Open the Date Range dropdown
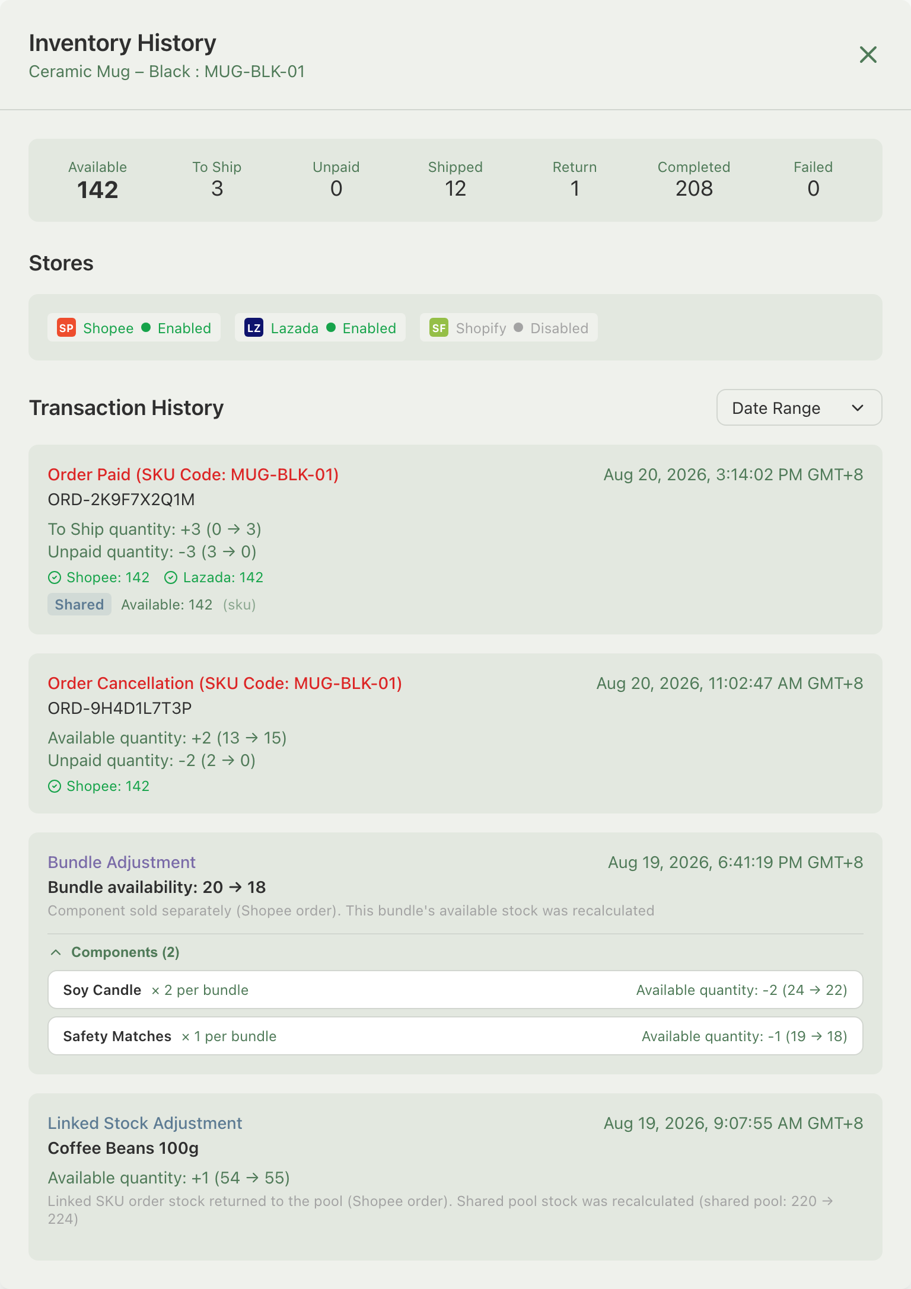The width and height of the screenshot is (911, 1289). tap(799, 407)
